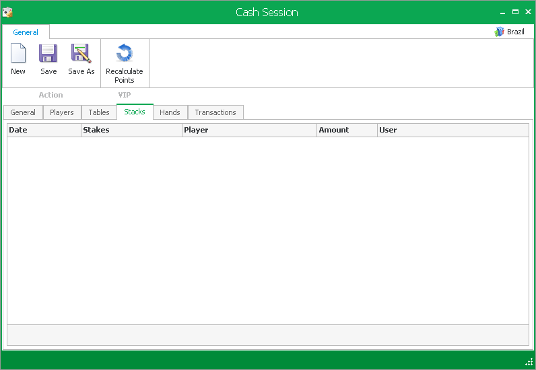Viewport: 536px width, 370px height.
Task: Maximize the Cash Session window
Action: (516, 12)
